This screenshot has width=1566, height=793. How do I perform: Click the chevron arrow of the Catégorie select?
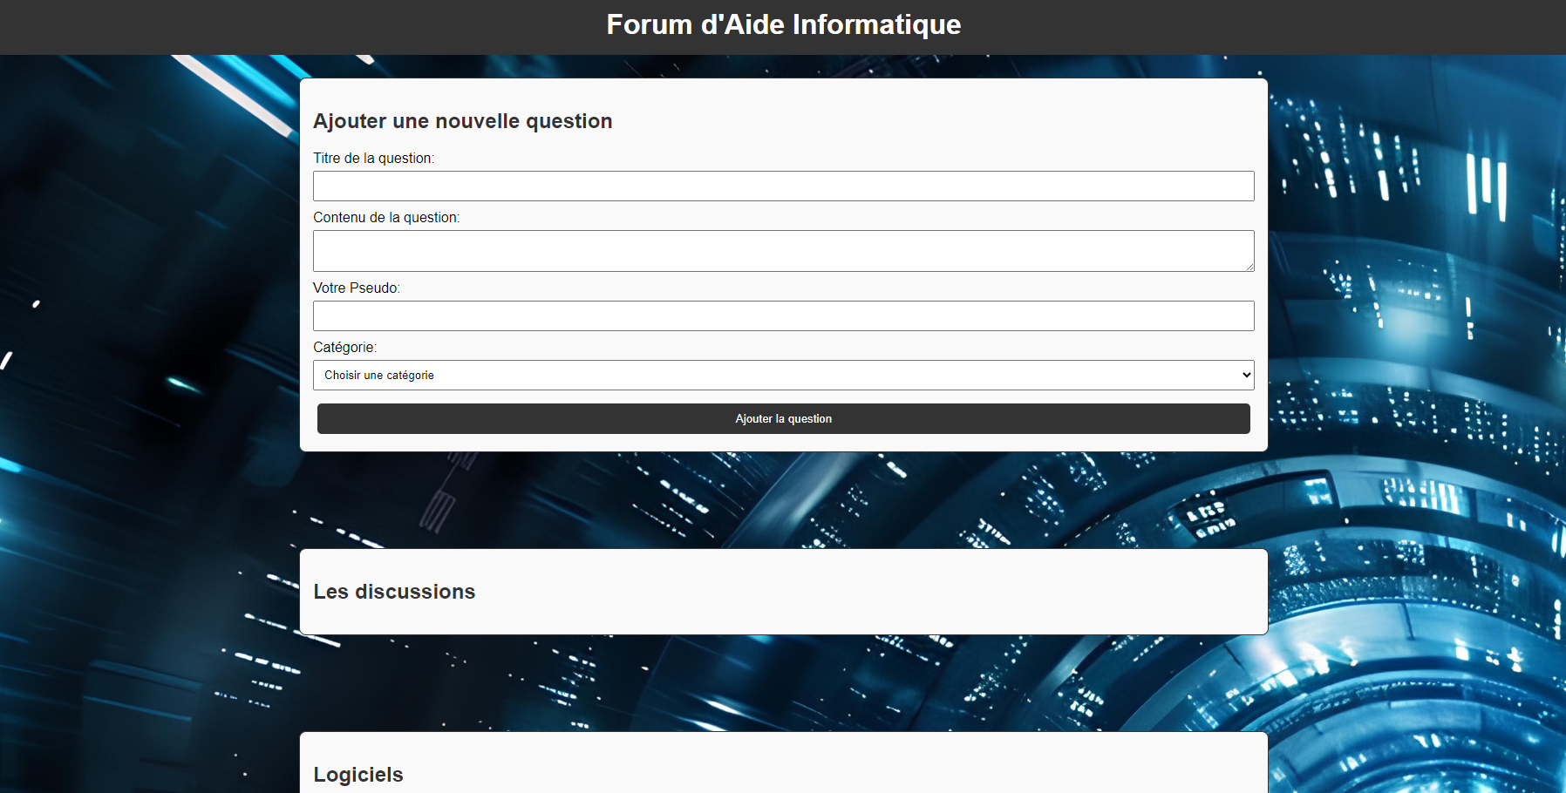tap(1246, 375)
